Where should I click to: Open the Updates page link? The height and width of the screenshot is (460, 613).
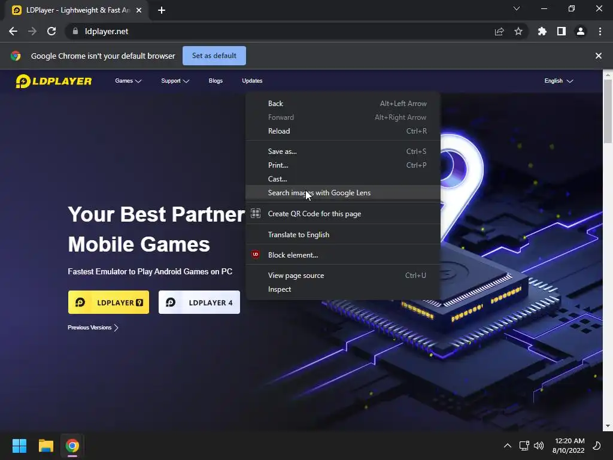[x=252, y=81]
